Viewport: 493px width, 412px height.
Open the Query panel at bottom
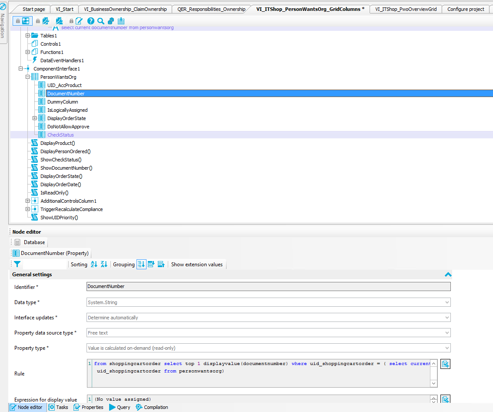click(120, 407)
